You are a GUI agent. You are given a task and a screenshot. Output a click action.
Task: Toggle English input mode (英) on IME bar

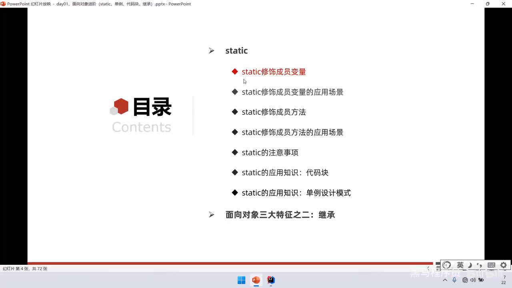click(x=460, y=265)
